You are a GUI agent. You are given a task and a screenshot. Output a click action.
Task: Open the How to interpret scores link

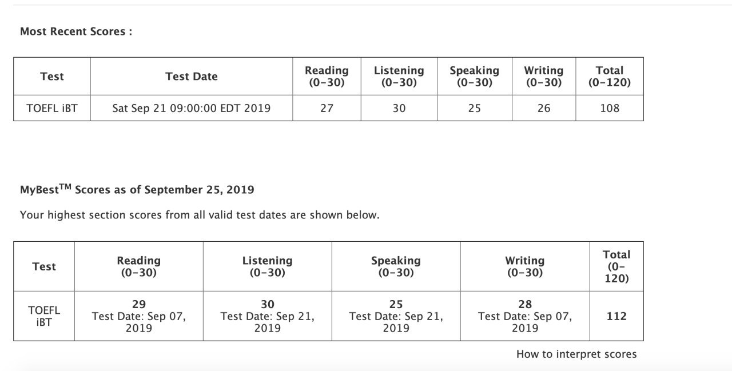click(x=576, y=354)
